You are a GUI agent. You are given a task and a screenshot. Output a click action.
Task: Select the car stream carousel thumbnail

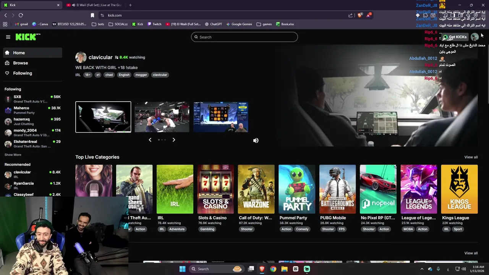click(103, 117)
